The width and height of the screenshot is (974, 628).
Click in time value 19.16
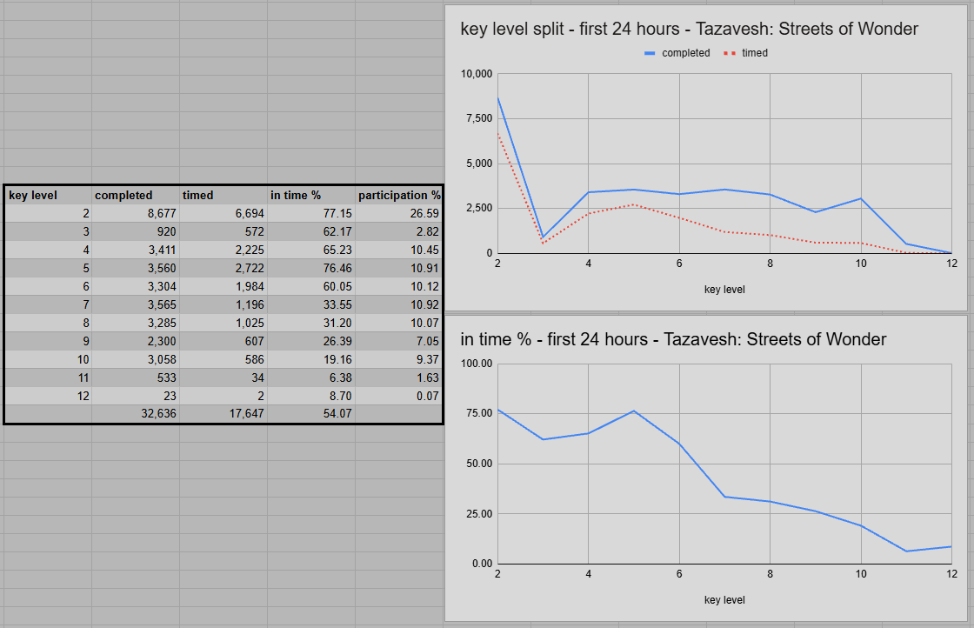311,359
